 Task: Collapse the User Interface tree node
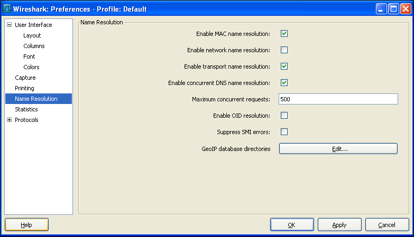pyautogui.click(x=9, y=24)
